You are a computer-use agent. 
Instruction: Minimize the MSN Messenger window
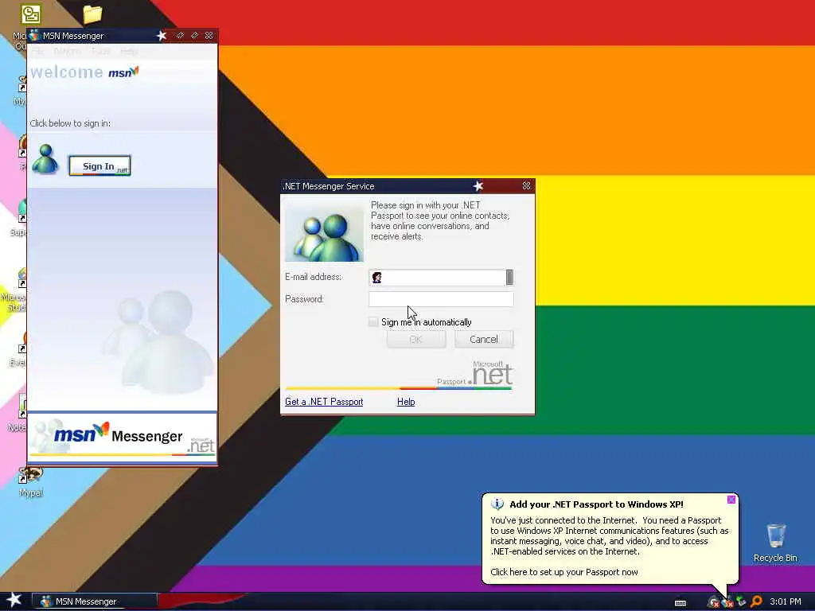(180, 35)
